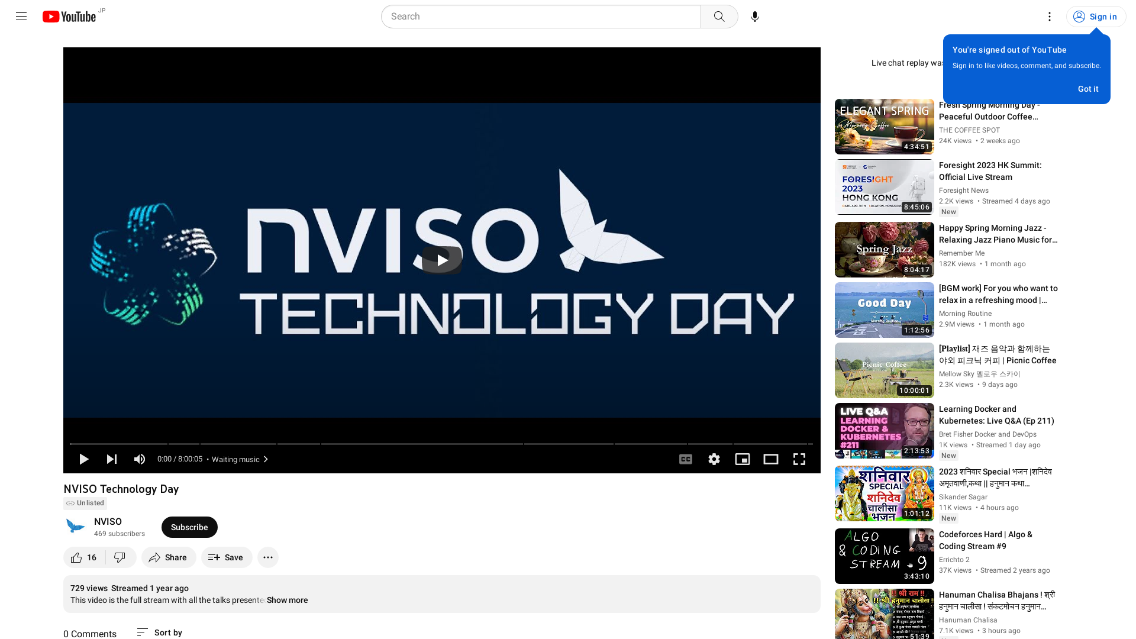Click Mellow Sky channel name

[979, 374]
